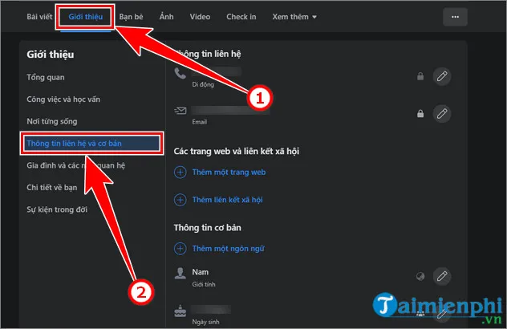Click the phone icon beside Di động
This screenshot has height=329, width=507.
pyautogui.click(x=180, y=74)
